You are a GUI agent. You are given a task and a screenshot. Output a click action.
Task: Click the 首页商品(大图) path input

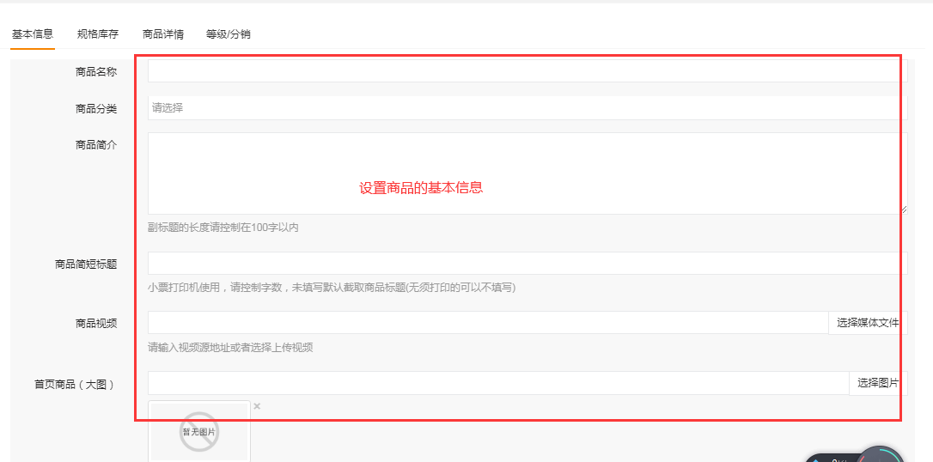click(498, 383)
